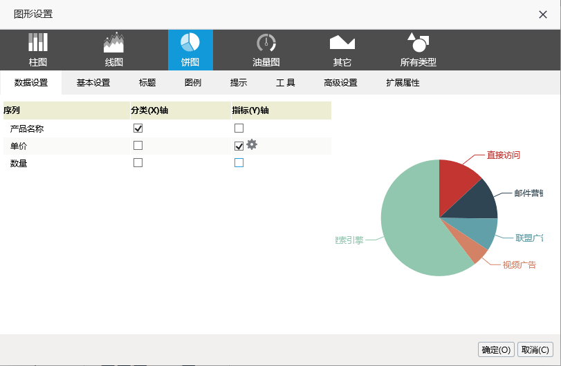Open the 图例 tab
This screenshot has width=561, height=366.
pyautogui.click(x=193, y=83)
